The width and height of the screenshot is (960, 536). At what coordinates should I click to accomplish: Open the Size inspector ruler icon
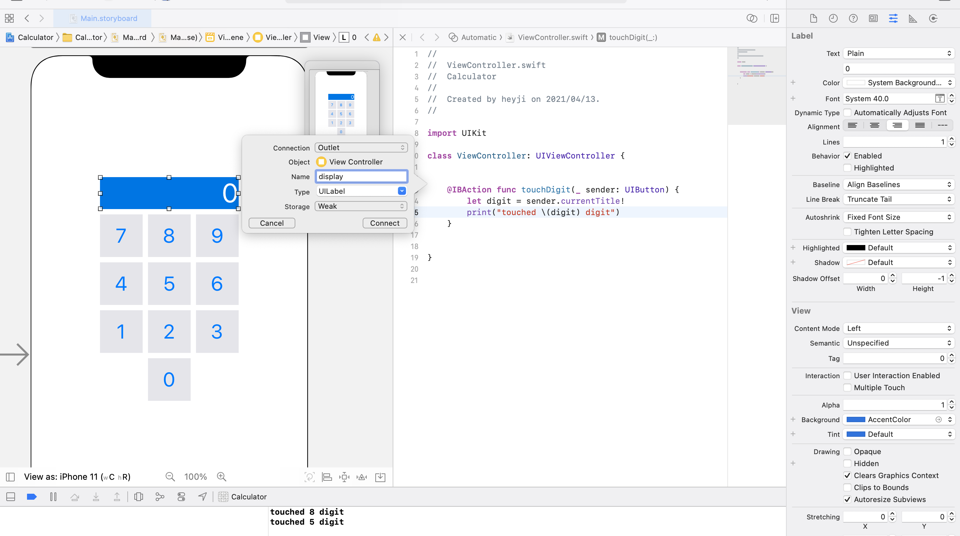[913, 19]
